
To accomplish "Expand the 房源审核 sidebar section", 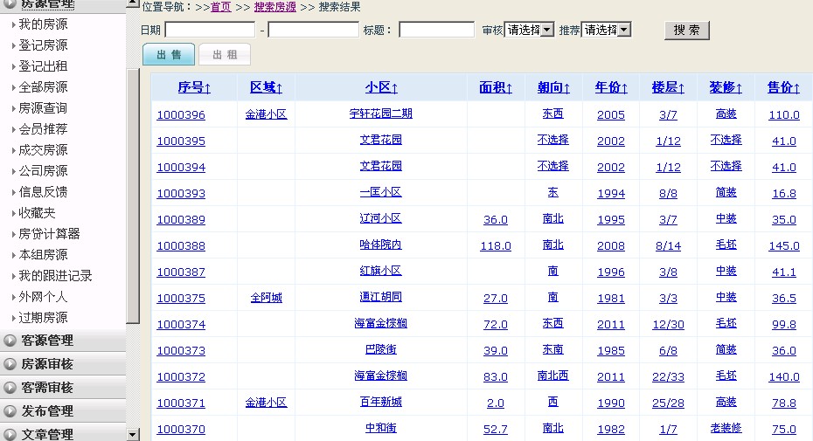I will (x=47, y=364).
